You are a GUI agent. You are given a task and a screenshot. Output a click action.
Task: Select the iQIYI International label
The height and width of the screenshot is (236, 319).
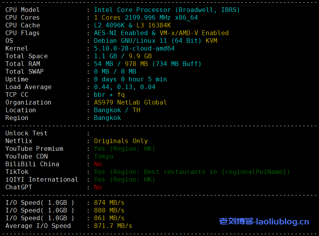click(x=42, y=180)
